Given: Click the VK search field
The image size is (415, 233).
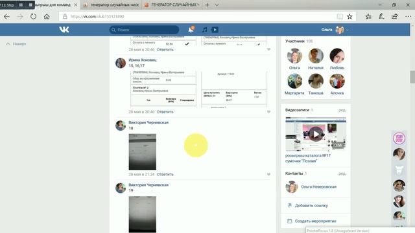Looking at the screenshot, I should (x=144, y=30).
